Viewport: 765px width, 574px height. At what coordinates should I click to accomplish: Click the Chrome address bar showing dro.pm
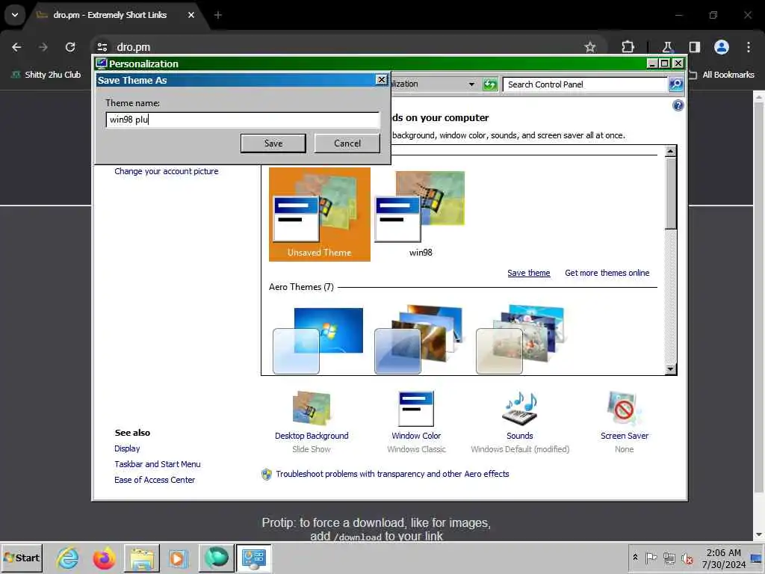(341, 47)
